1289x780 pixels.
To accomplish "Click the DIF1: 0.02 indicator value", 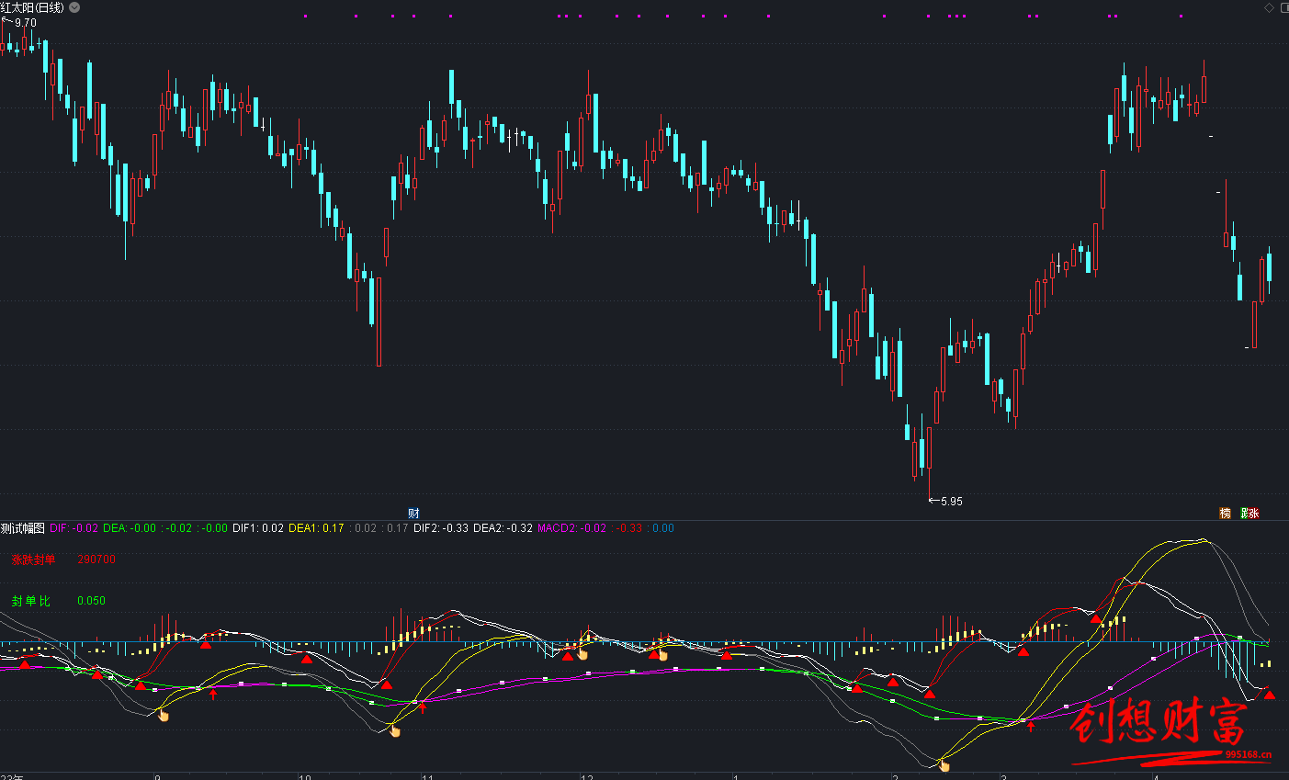I will (x=258, y=528).
